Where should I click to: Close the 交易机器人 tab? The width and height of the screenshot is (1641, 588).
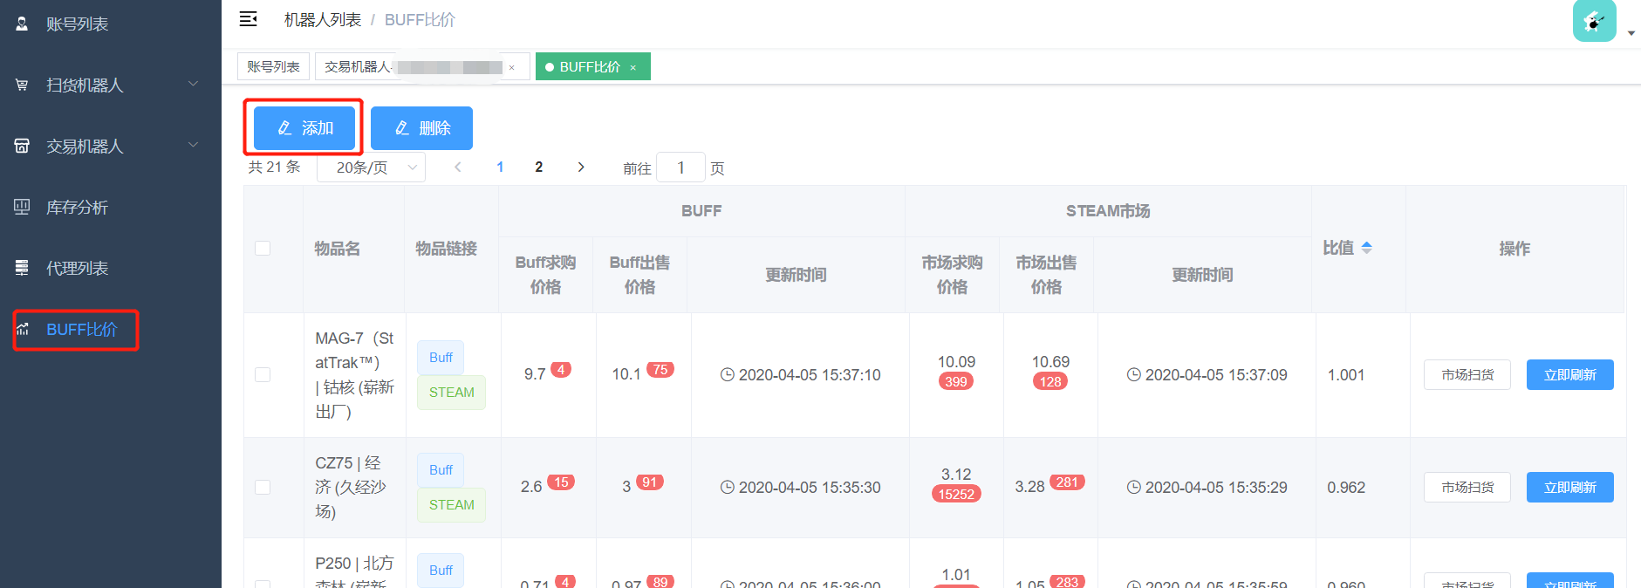coord(512,67)
